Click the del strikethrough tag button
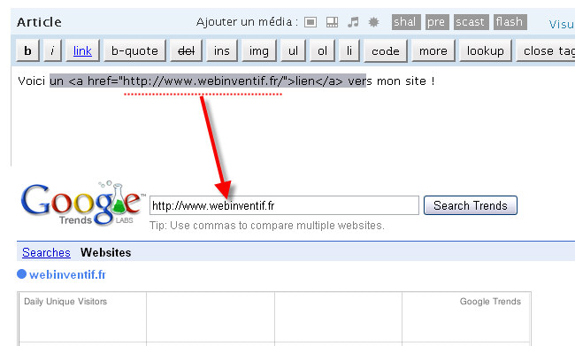The width and height of the screenshot is (575, 346). [x=186, y=50]
